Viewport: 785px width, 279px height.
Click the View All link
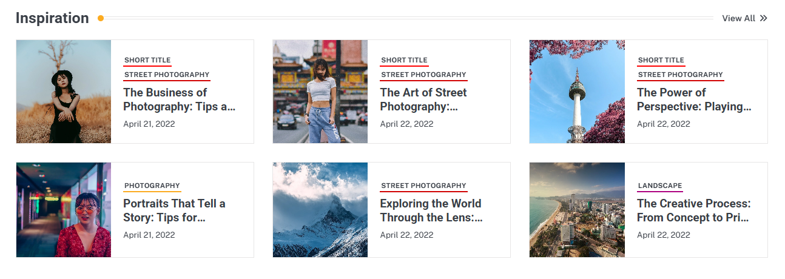pyautogui.click(x=738, y=18)
